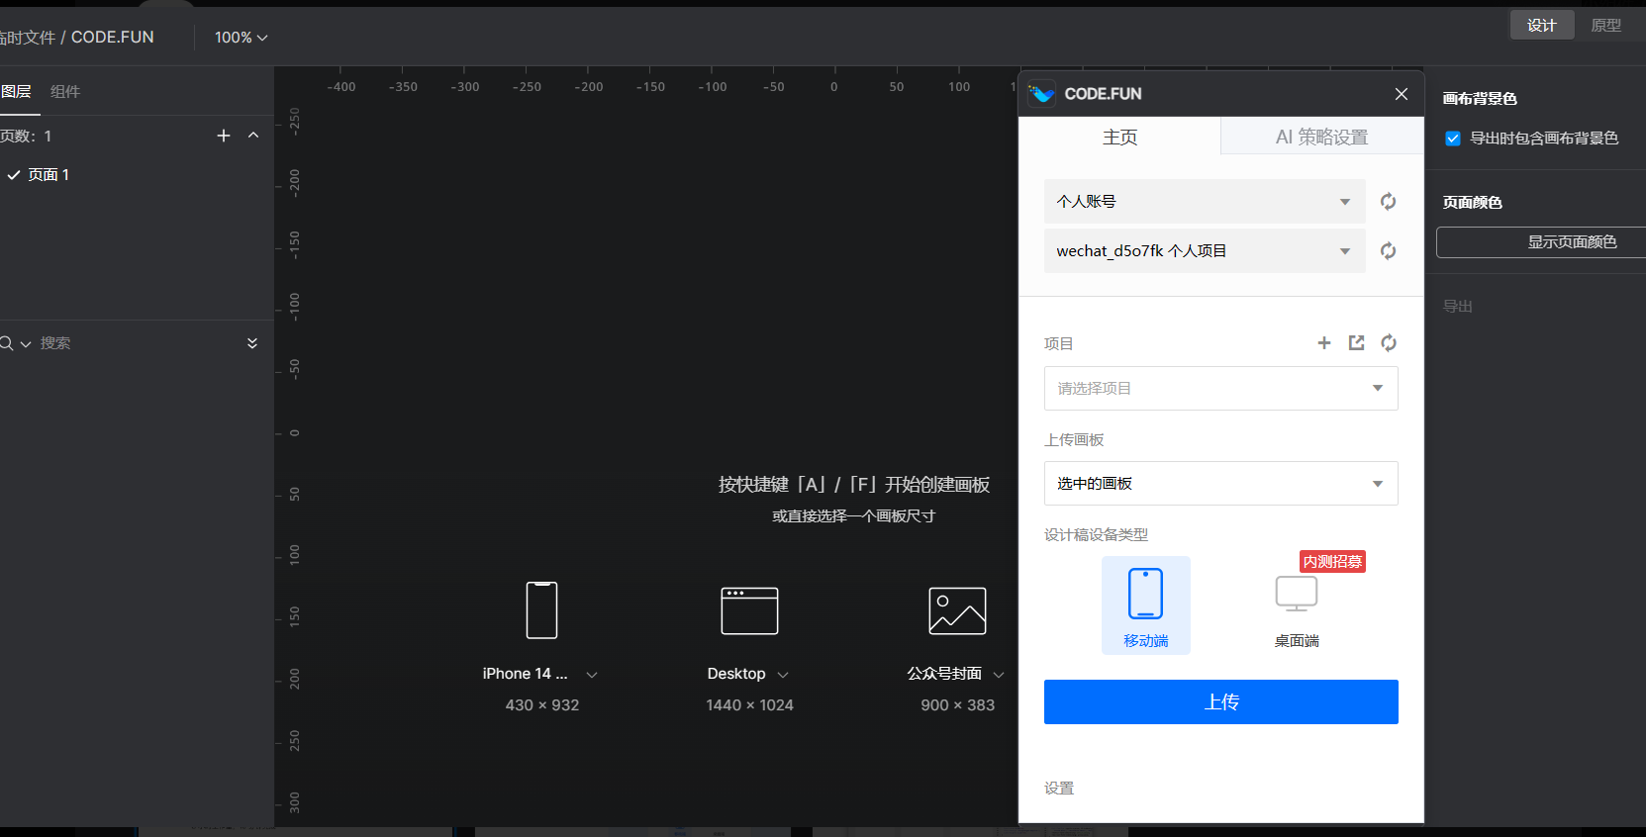Open the wechat_d5o7fk 个人项目 dropdown
Viewport: 1646px width, 837px height.
(x=1205, y=251)
